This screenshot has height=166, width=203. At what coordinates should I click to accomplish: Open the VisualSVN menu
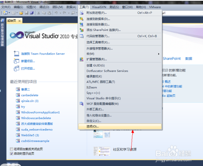point(99,7)
